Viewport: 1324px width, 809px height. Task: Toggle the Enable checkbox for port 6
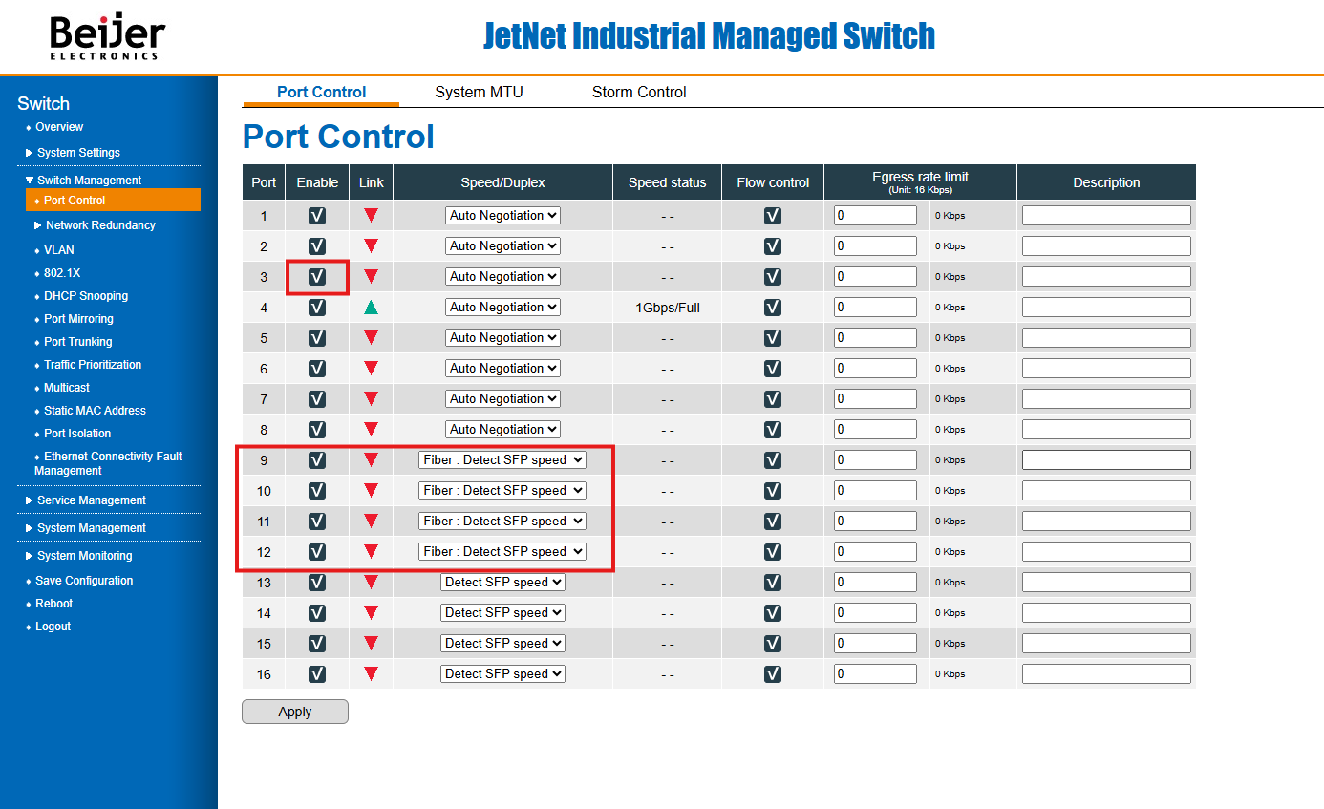(317, 369)
